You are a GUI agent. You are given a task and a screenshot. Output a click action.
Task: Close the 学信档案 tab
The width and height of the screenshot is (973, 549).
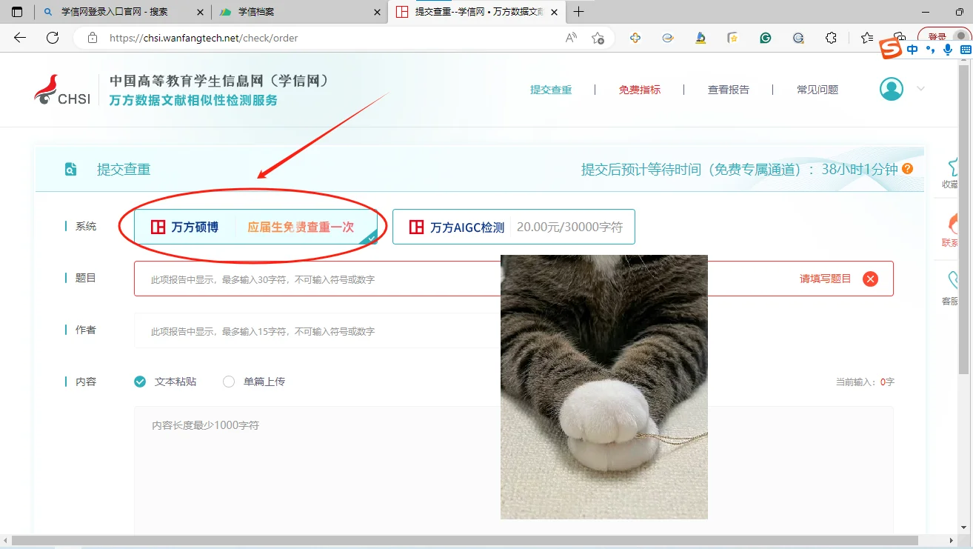coord(377,12)
